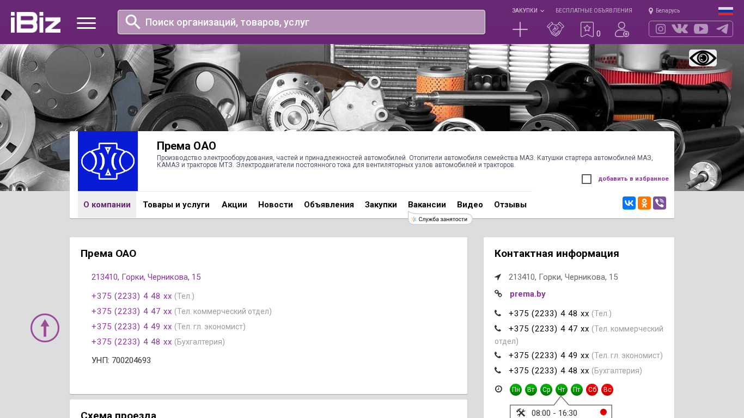Select Saturday 'Сб' day indicator
This screenshot has height=418, width=744.
[x=592, y=390]
